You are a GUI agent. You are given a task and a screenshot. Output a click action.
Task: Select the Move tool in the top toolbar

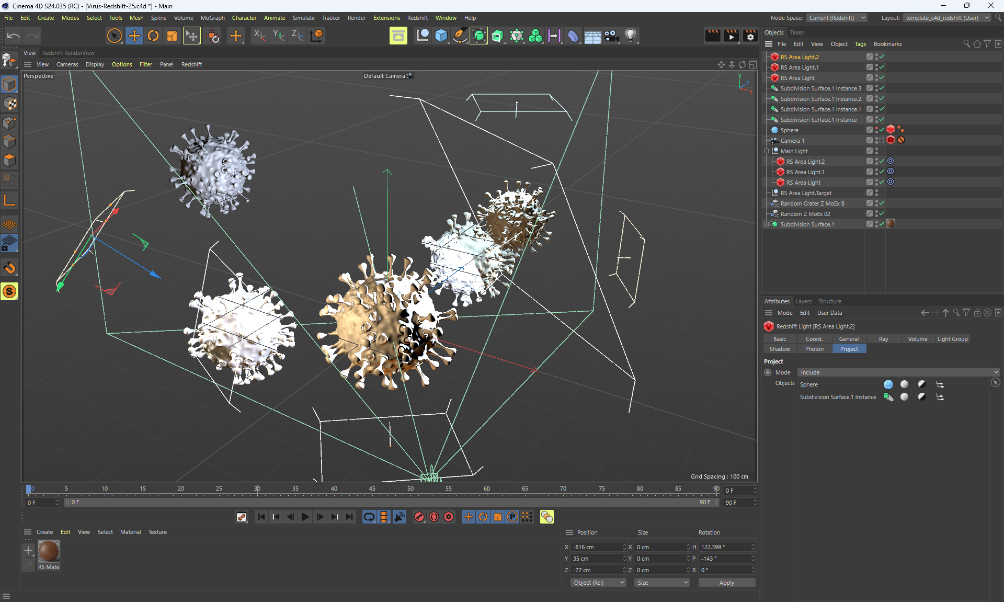(134, 36)
